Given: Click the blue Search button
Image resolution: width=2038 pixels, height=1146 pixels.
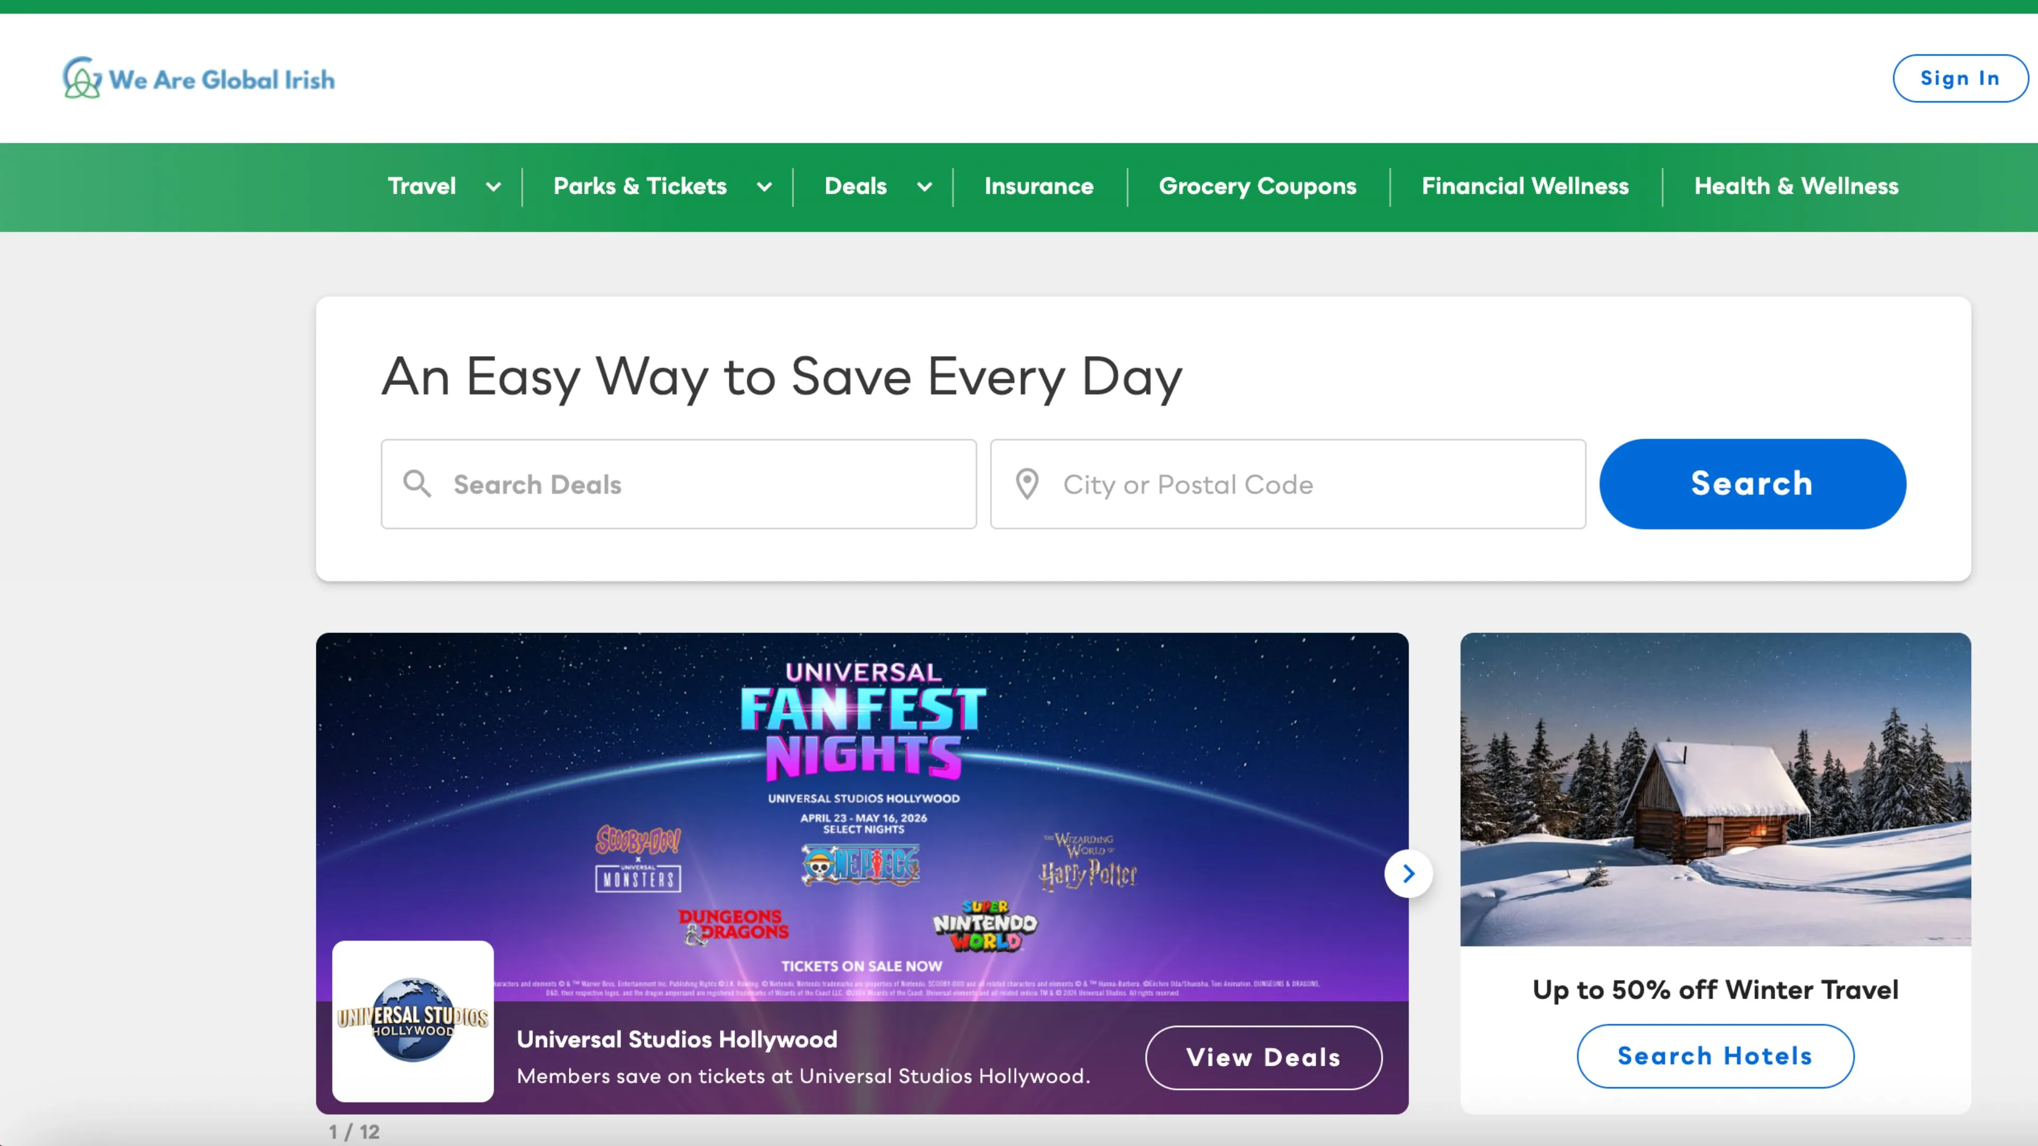Looking at the screenshot, I should click(1751, 483).
